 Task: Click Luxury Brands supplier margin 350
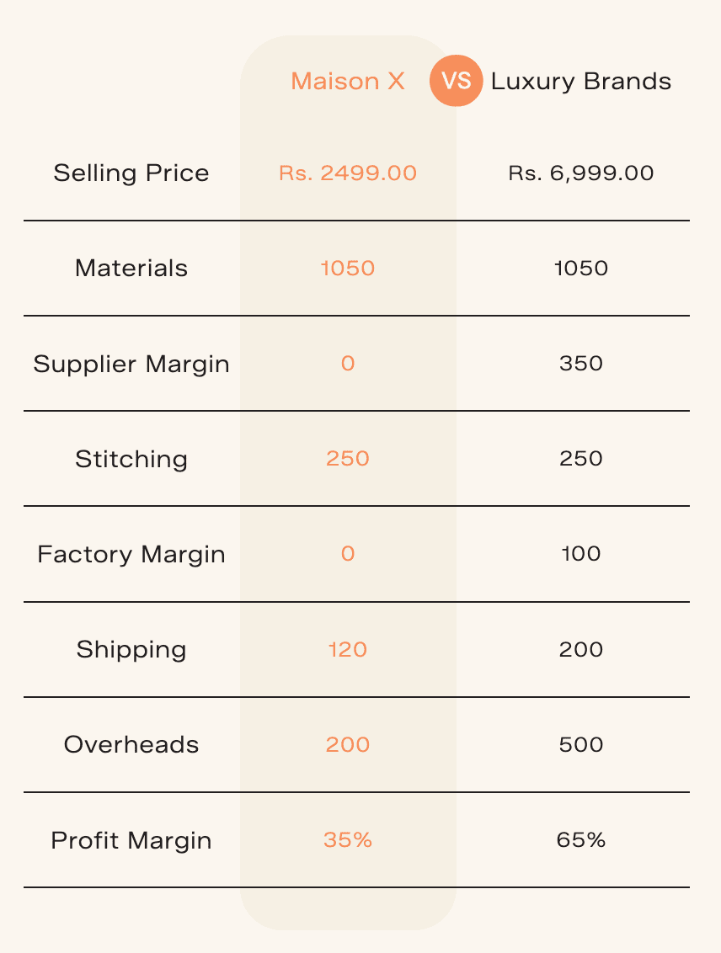click(581, 364)
